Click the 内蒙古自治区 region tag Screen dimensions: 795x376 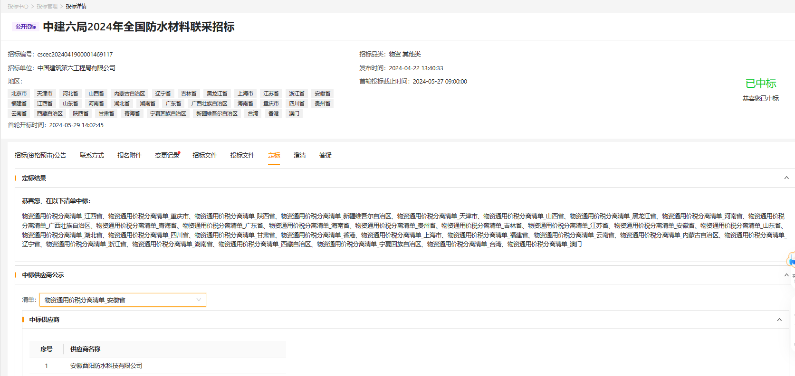(x=130, y=94)
